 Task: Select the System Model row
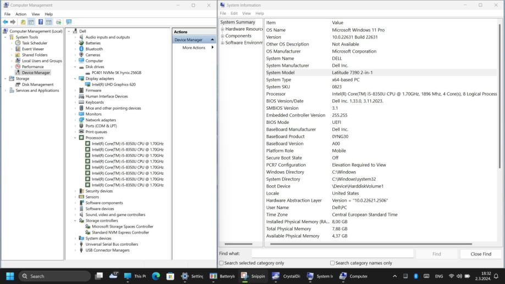coord(381,72)
